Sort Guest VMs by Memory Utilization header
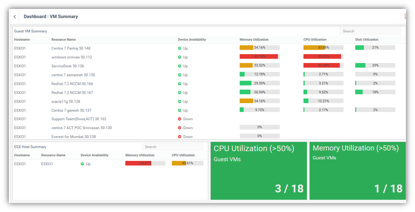This screenshot has width=415, height=212. coord(254,40)
